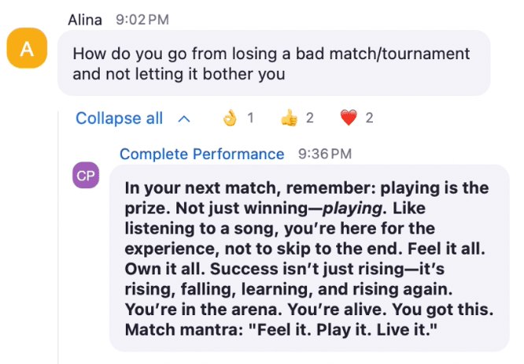Click the 9:02 PM message timestamp
Viewport: 524px width, 364px height.
click(142, 20)
